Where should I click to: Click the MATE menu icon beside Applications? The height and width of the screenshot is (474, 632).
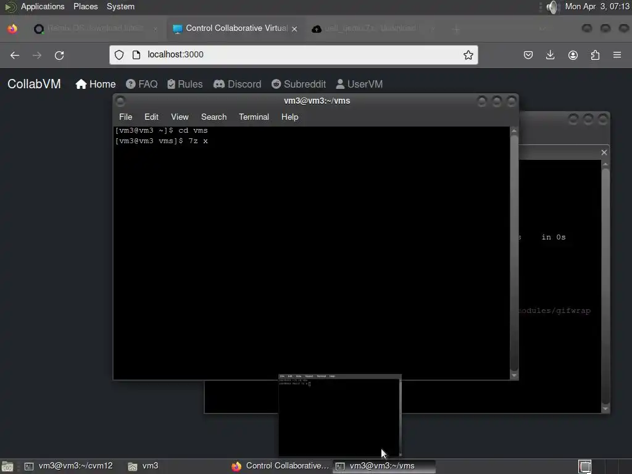tap(10, 7)
